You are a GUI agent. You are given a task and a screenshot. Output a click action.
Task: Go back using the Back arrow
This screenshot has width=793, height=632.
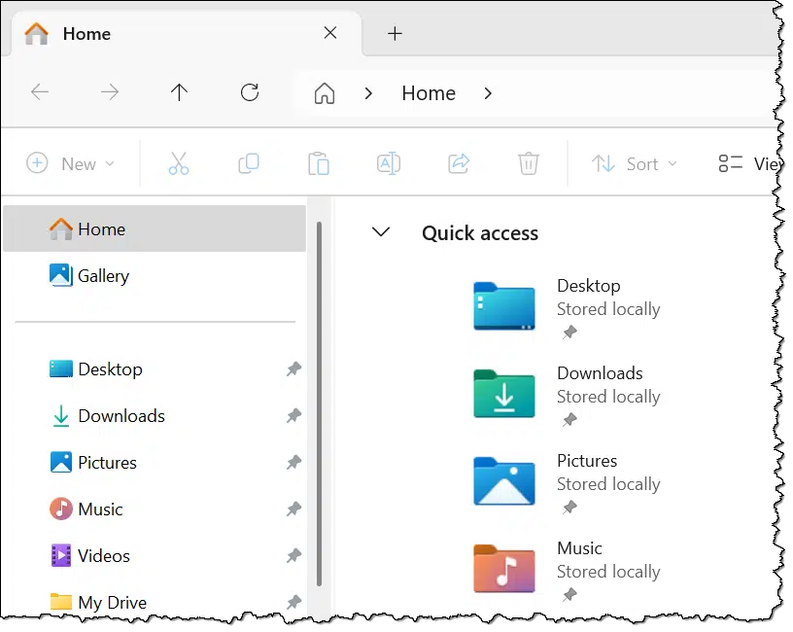[40, 92]
